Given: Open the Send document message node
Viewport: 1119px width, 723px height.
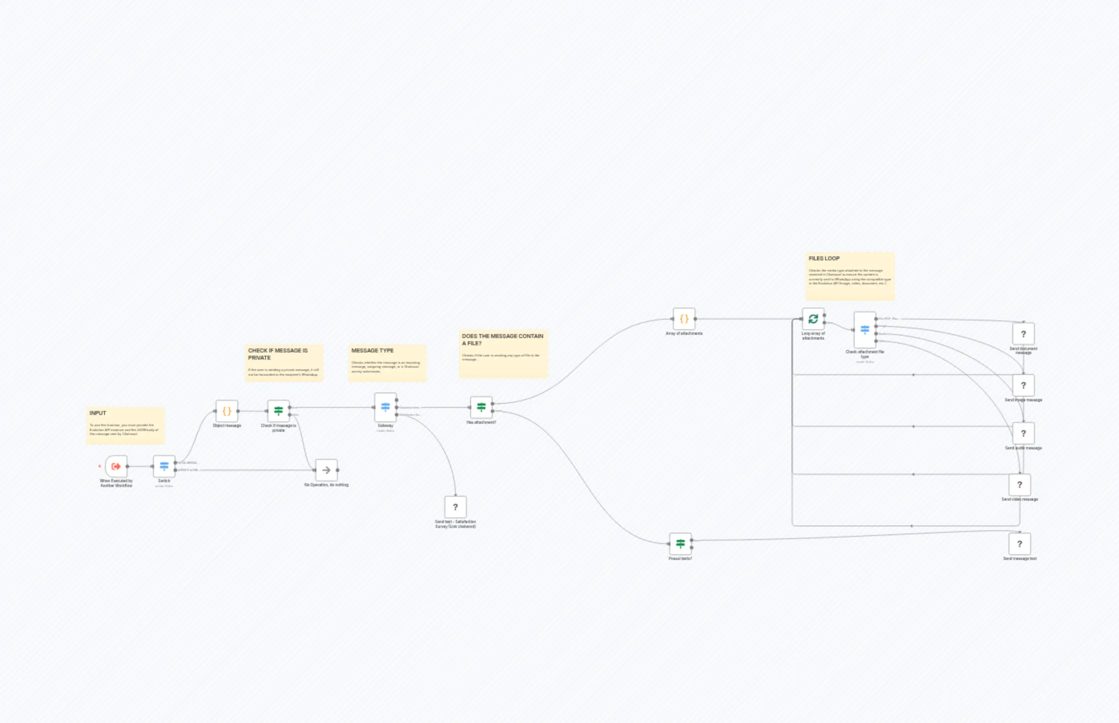Looking at the screenshot, I should pos(1024,333).
